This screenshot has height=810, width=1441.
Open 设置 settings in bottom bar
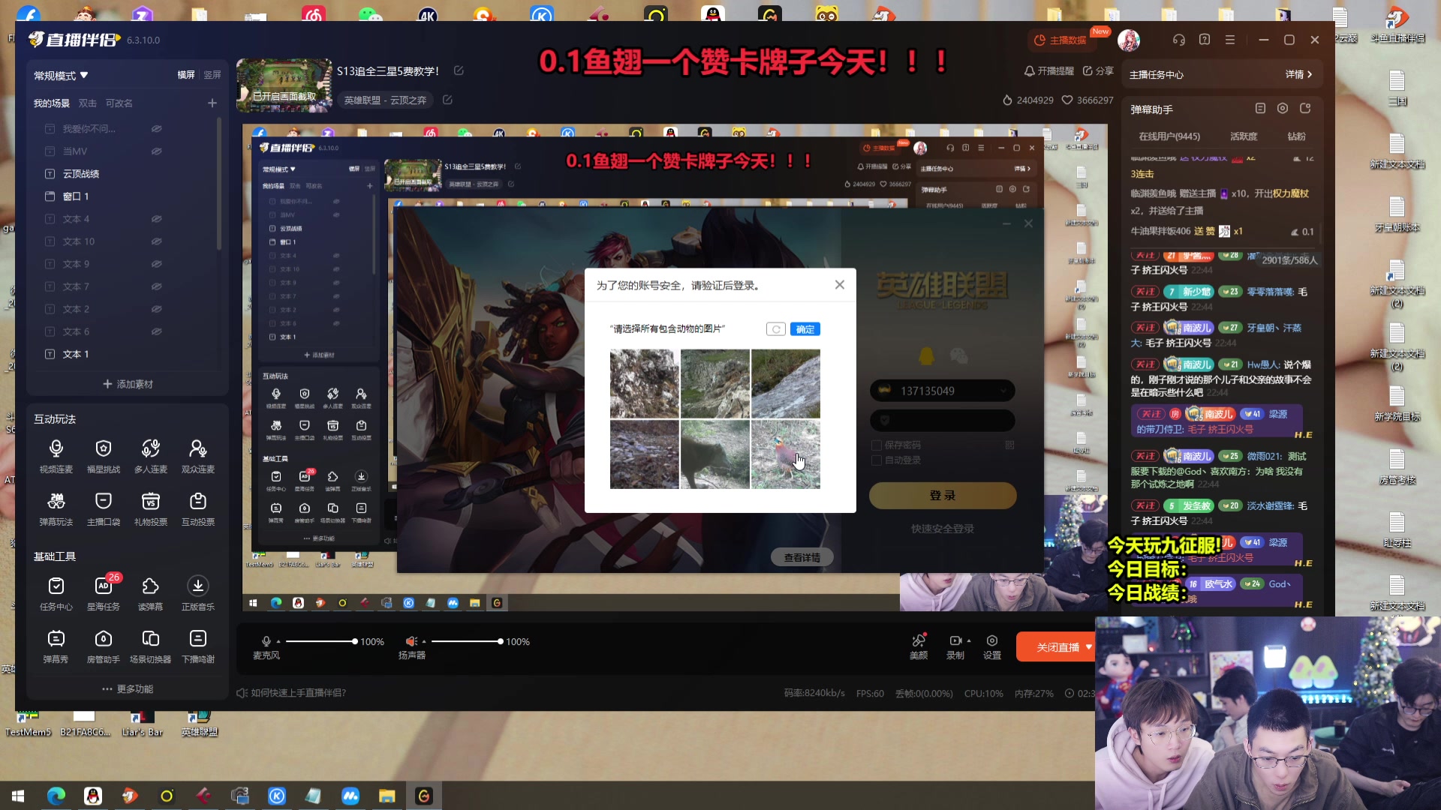[992, 646]
